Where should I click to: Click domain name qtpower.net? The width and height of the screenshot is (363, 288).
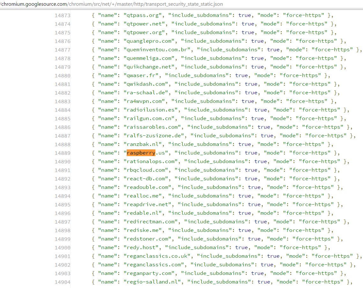pyautogui.click(x=144, y=24)
